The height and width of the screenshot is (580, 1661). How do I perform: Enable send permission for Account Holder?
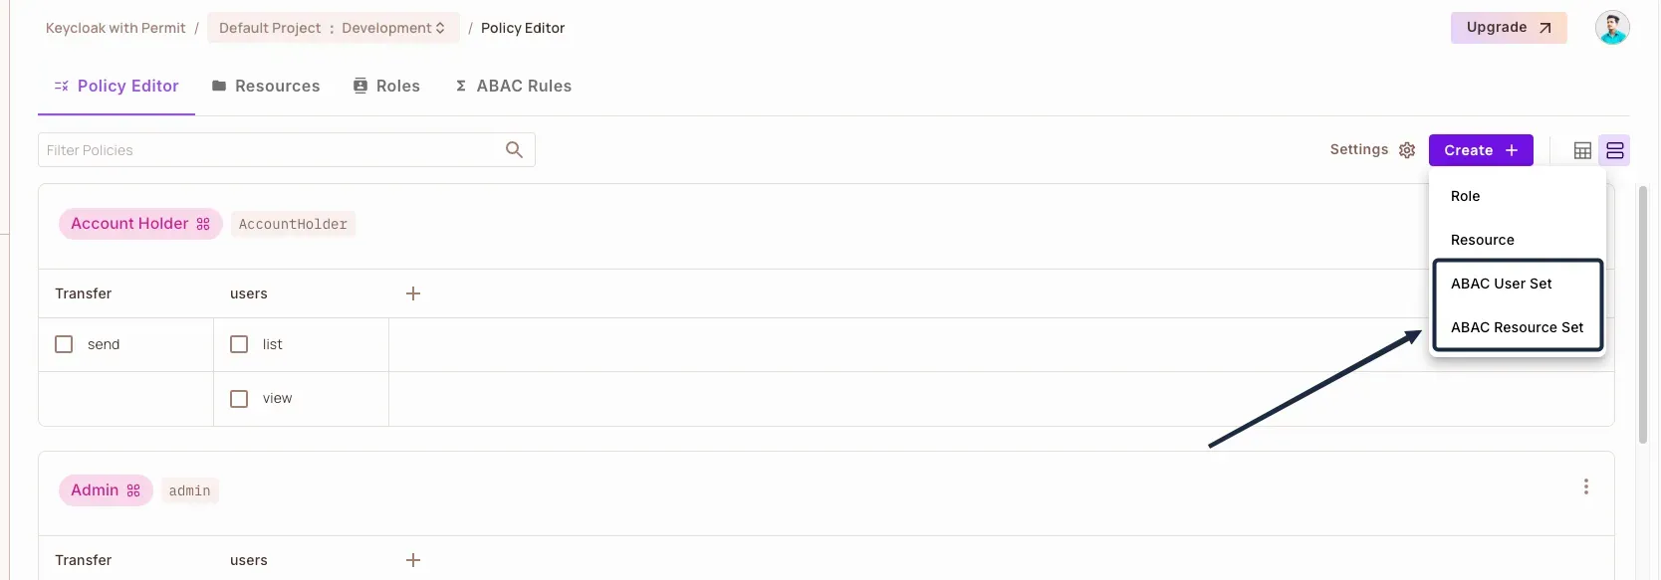point(64,344)
